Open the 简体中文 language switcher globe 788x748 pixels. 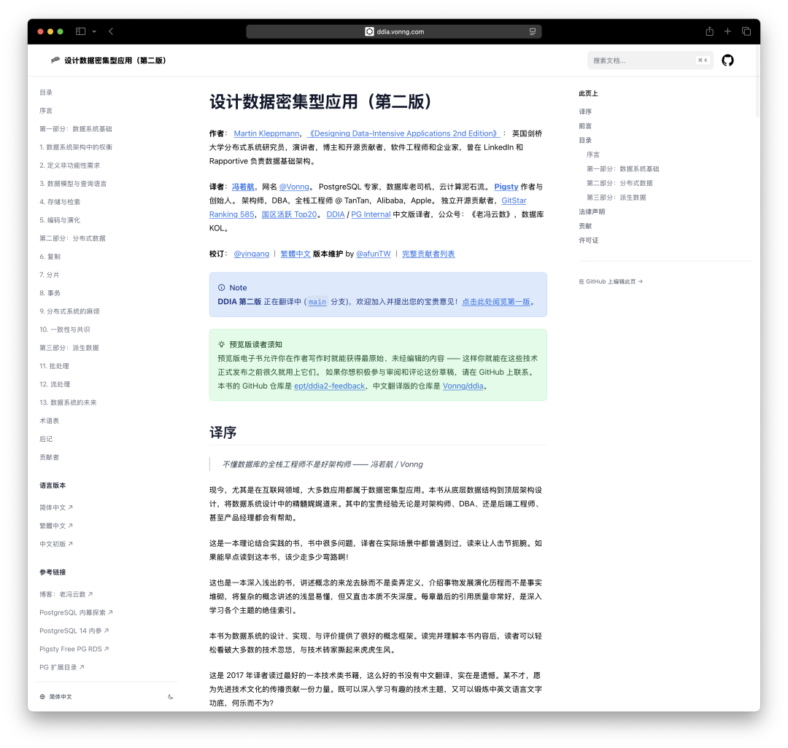coord(55,696)
